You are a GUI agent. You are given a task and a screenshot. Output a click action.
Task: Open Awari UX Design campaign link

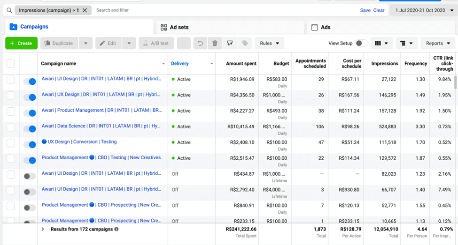click(101, 94)
